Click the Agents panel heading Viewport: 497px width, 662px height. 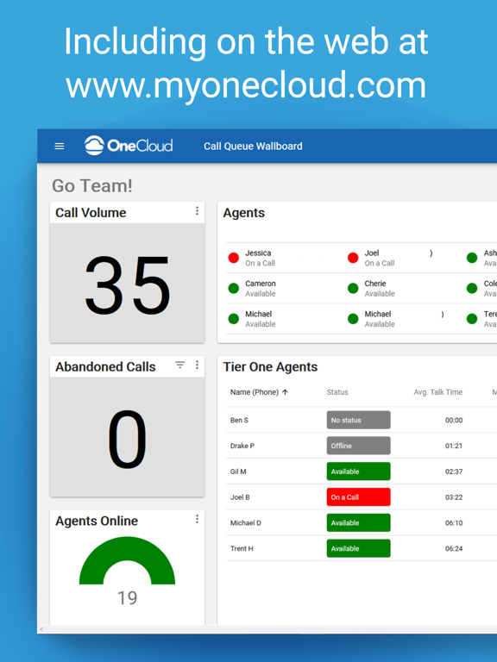point(244,213)
